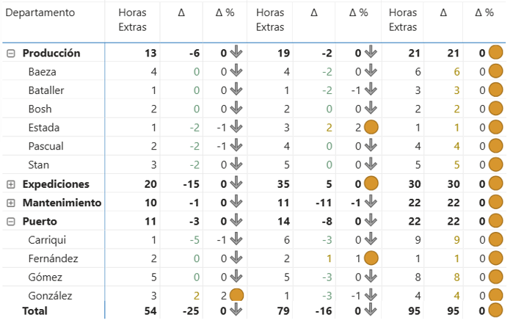This screenshot has width=513, height=320.
Task: Collapse the Puerto department row
Action: point(11,222)
